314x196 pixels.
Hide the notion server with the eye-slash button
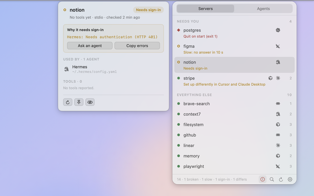[90, 102]
